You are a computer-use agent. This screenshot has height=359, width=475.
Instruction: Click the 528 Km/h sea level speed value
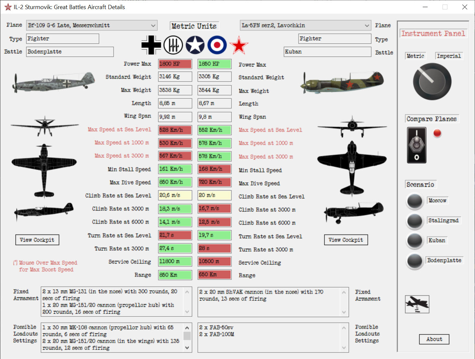coord(175,130)
